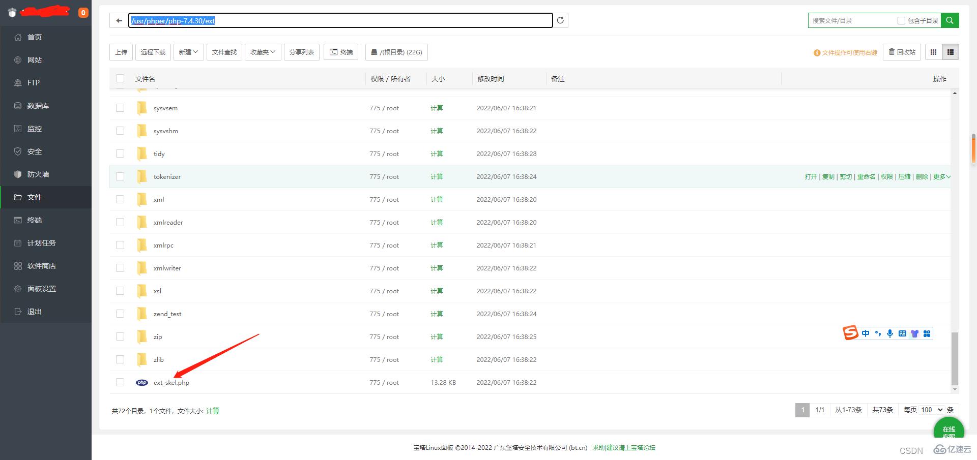This screenshot has width=977, height=460.
Task: Expand the 新建 dropdown button
Action: [188, 52]
